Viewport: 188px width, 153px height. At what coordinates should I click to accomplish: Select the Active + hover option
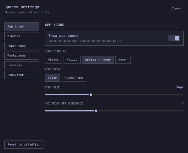click(x=98, y=60)
